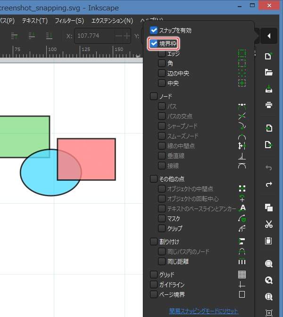283x317 pixels.
Task: Collapse snapping popover with the left arrow button
Action: point(268,36)
